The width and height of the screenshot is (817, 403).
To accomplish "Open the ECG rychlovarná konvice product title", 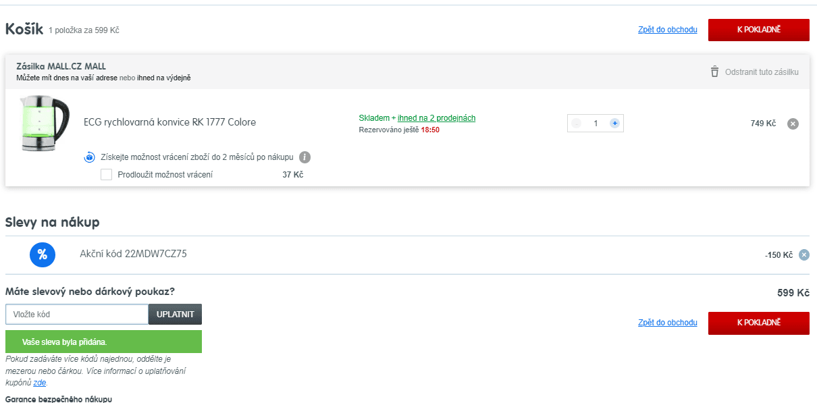I will click(170, 122).
